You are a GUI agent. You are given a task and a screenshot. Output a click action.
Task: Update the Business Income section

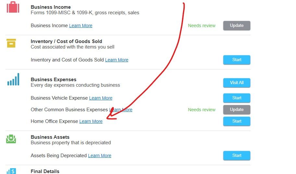pos(237,26)
